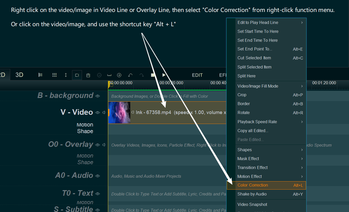Viewport: 349px width, 212px height.
Task: Switch to the 3D tab
Action: click(x=19, y=75)
